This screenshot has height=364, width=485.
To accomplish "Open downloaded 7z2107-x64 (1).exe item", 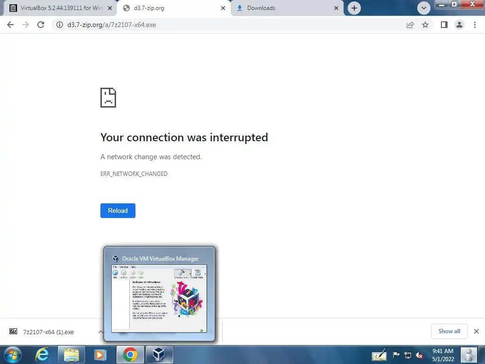I will [x=49, y=332].
